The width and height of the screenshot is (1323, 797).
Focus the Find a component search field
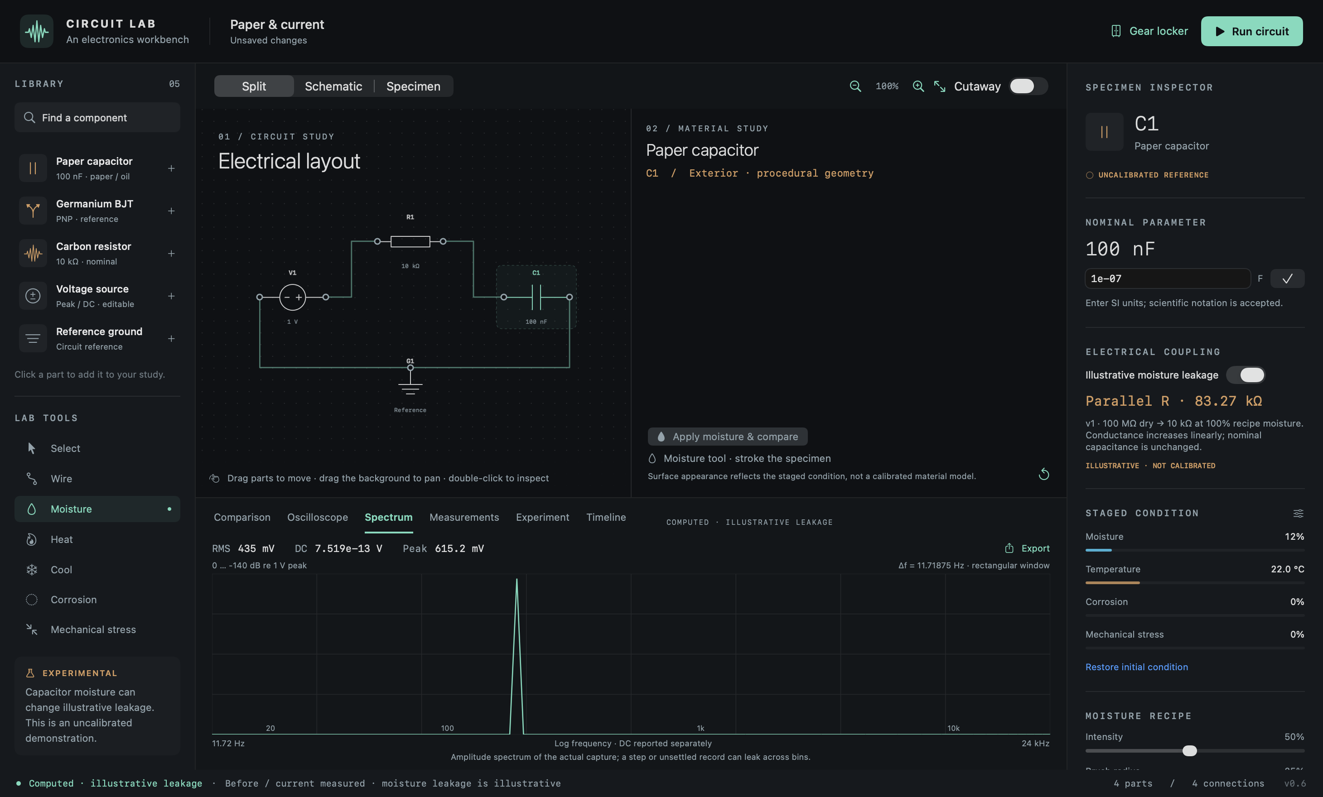click(97, 118)
